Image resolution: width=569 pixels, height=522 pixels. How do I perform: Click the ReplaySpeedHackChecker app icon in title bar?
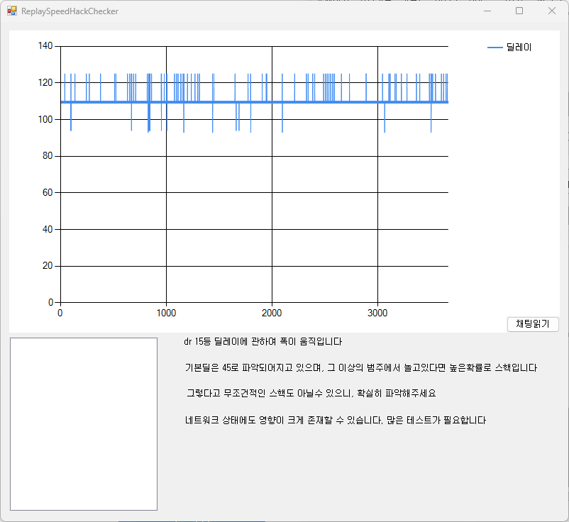(12, 11)
